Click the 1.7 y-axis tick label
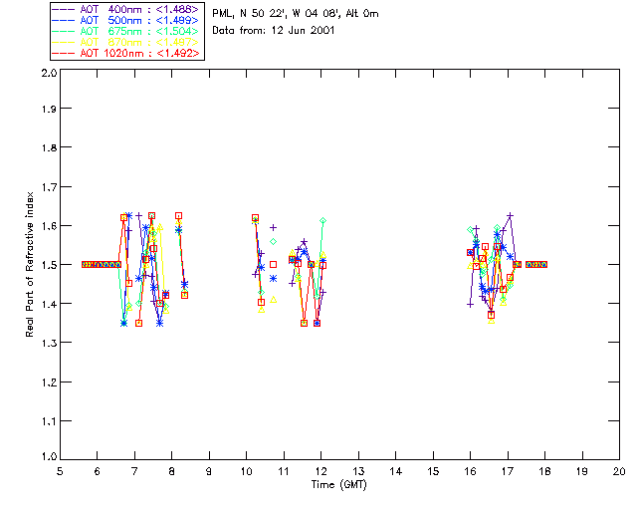This screenshot has height=510, width=637. [x=49, y=187]
